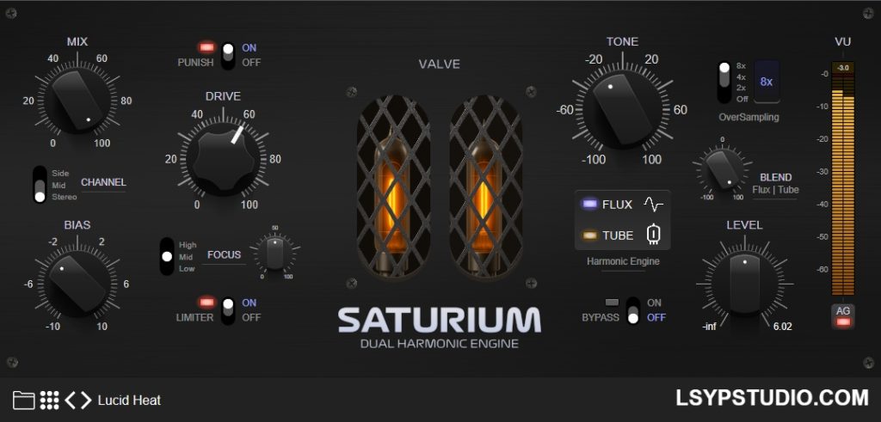The height and width of the screenshot is (422, 881).
Task: Open the preset grid icon
Action: coord(49,401)
